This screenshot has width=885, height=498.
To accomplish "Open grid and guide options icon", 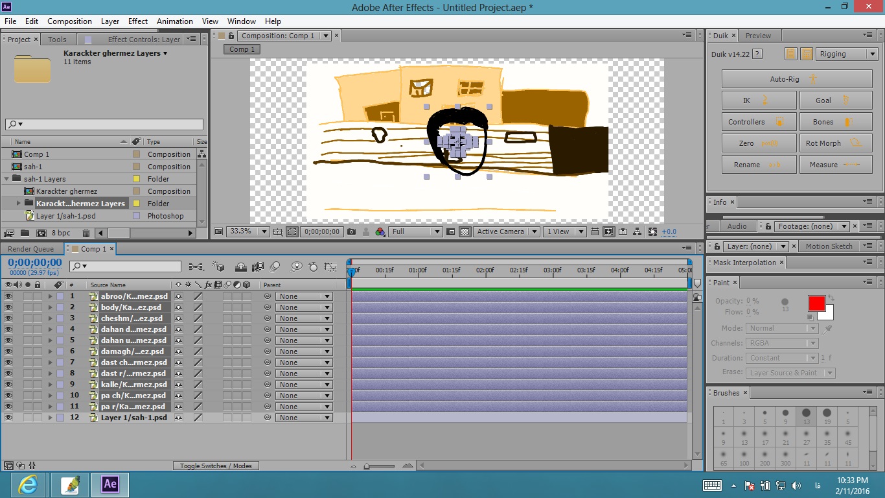I will coord(277,231).
